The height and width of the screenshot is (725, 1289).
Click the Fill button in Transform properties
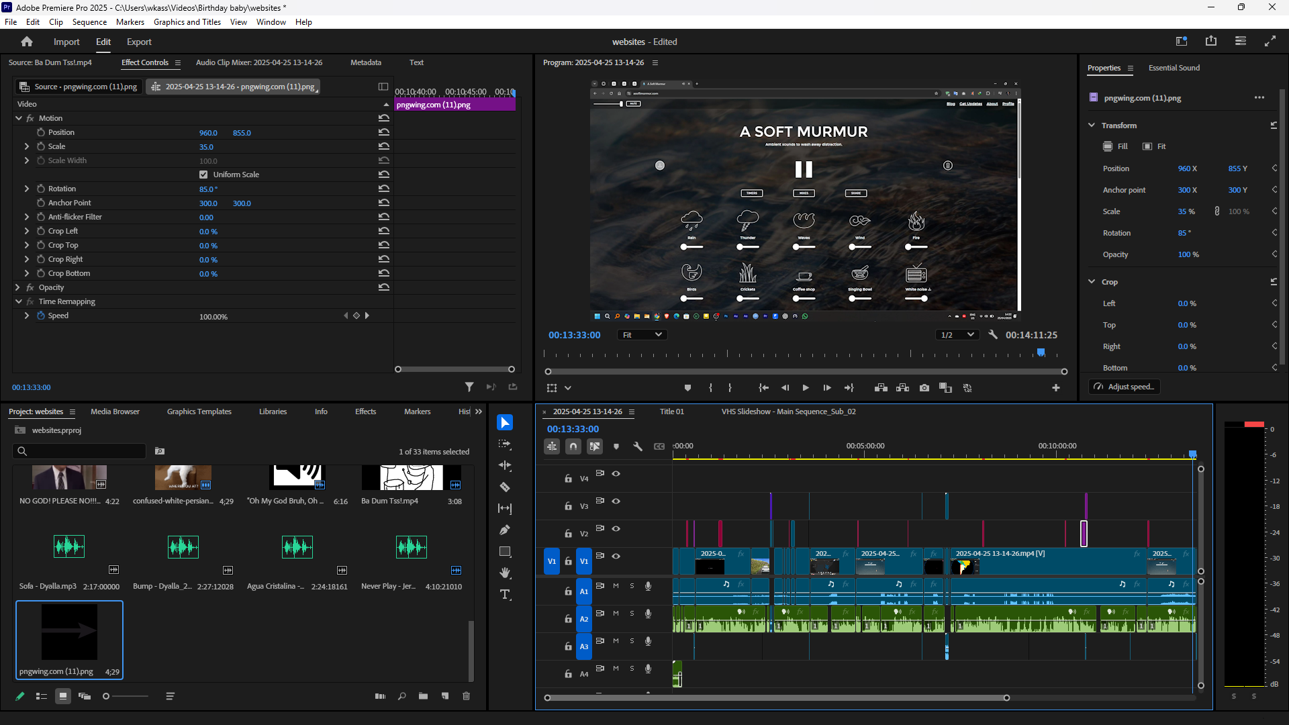click(1114, 146)
